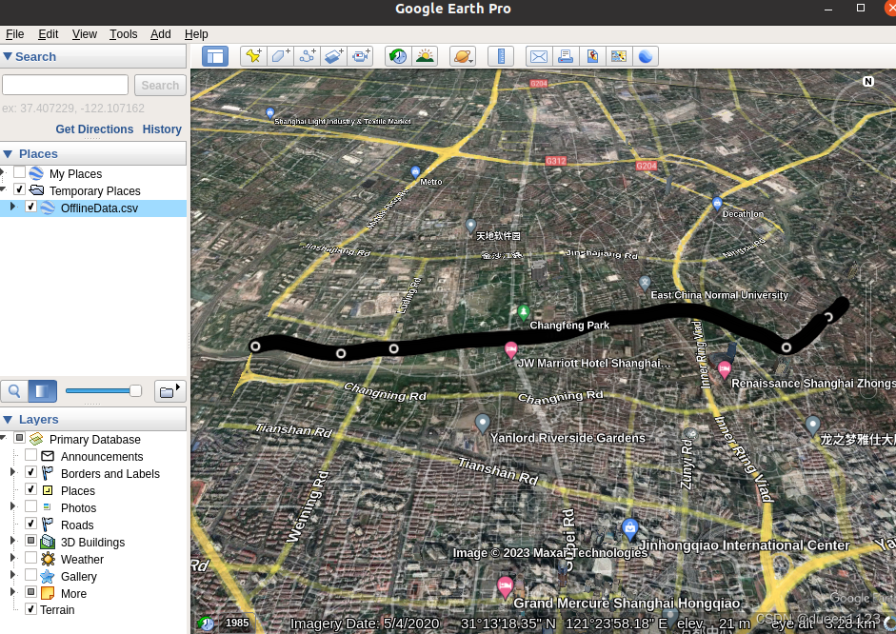This screenshot has height=634, width=896.
Task: Expand the 3D Buildings node
Action: pyautogui.click(x=12, y=541)
